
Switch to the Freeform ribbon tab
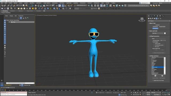pos(13,11)
